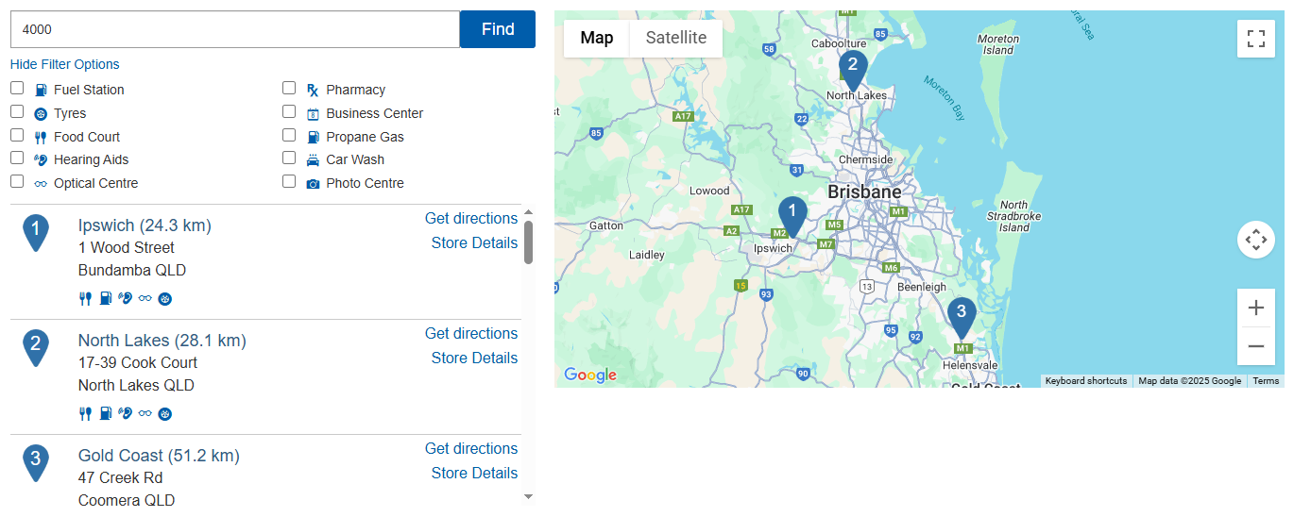
Task: Tick the Fuel Station filter checkbox
Action: pyautogui.click(x=17, y=88)
